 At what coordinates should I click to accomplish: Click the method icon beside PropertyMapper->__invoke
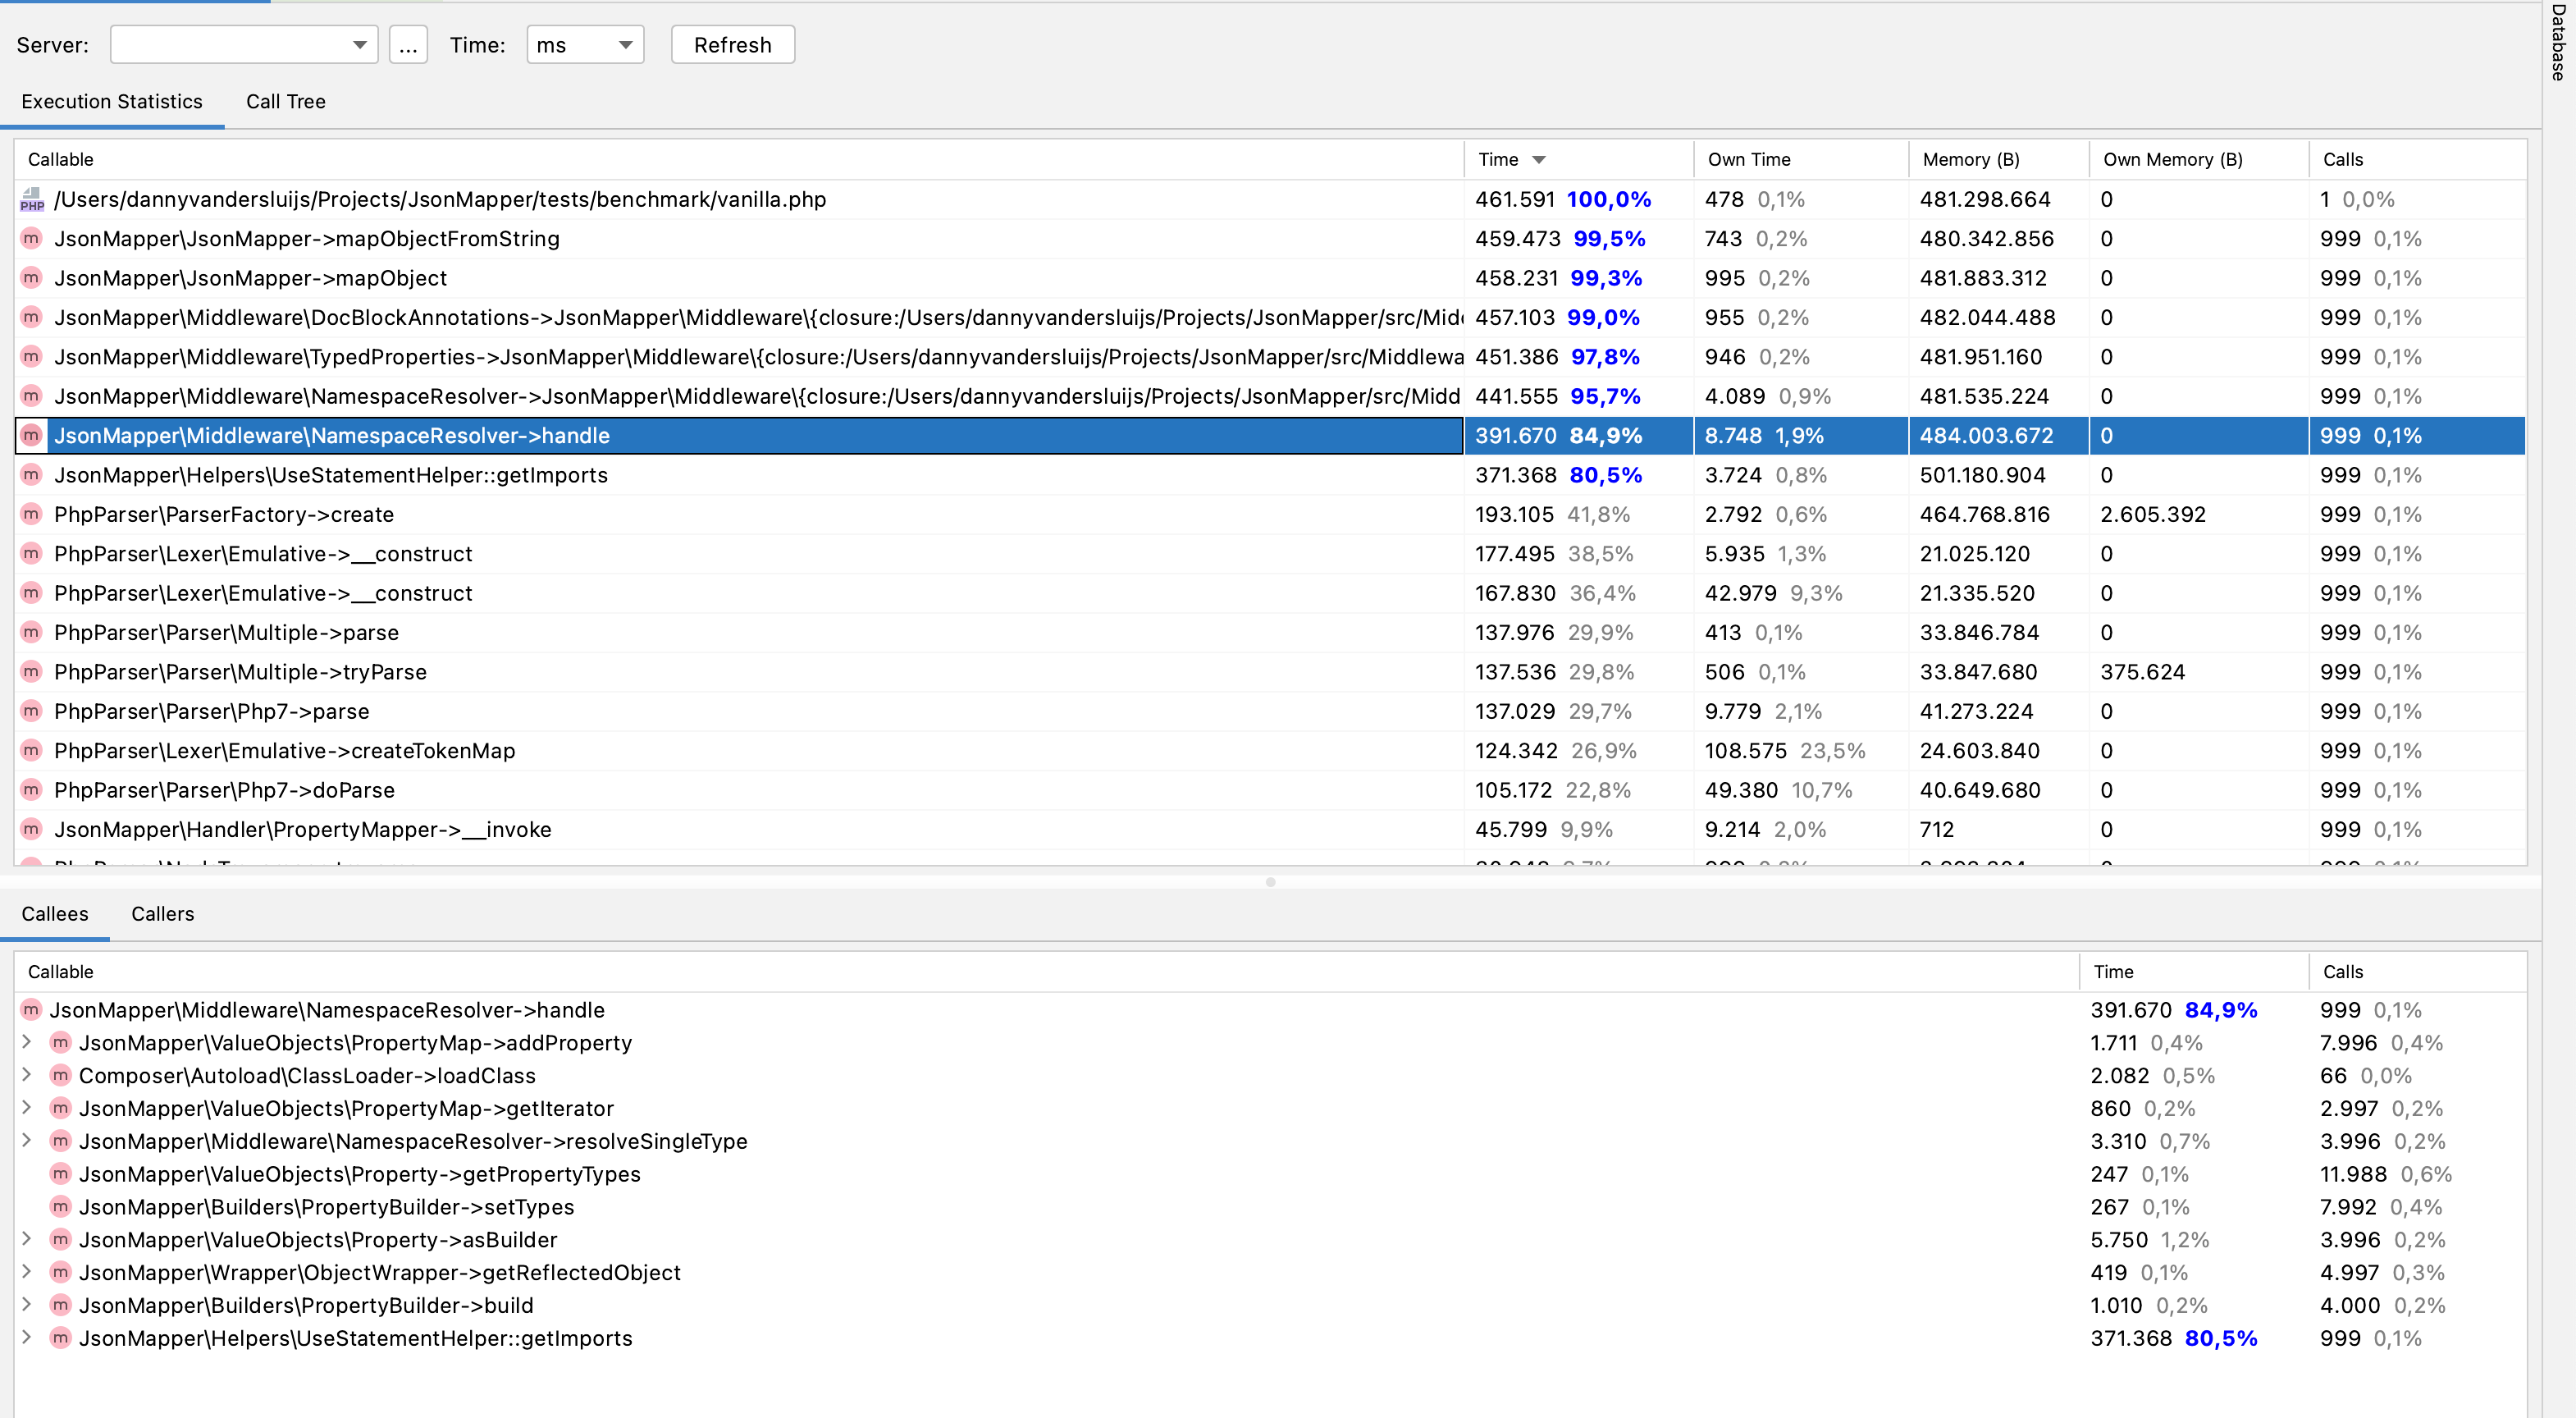pyautogui.click(x=31, y=829)
